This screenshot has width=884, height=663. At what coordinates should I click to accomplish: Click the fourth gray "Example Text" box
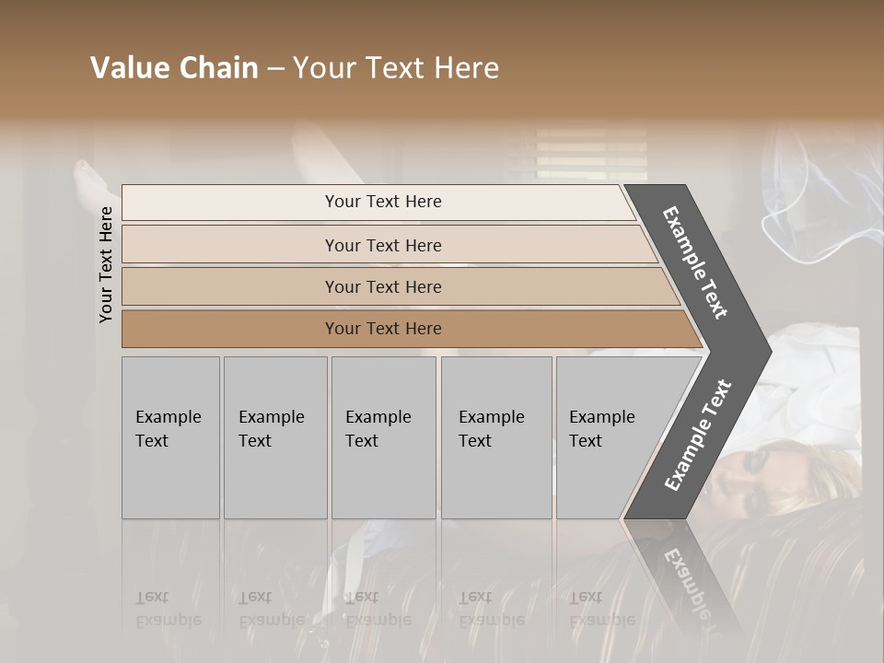coord(495,436)
